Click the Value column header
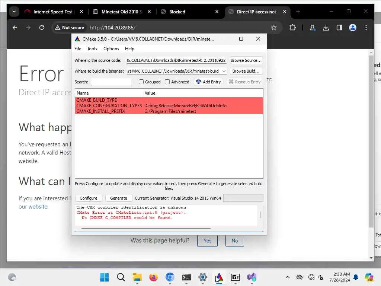Viewport: 381px width, 286px height. coord(203,93)
